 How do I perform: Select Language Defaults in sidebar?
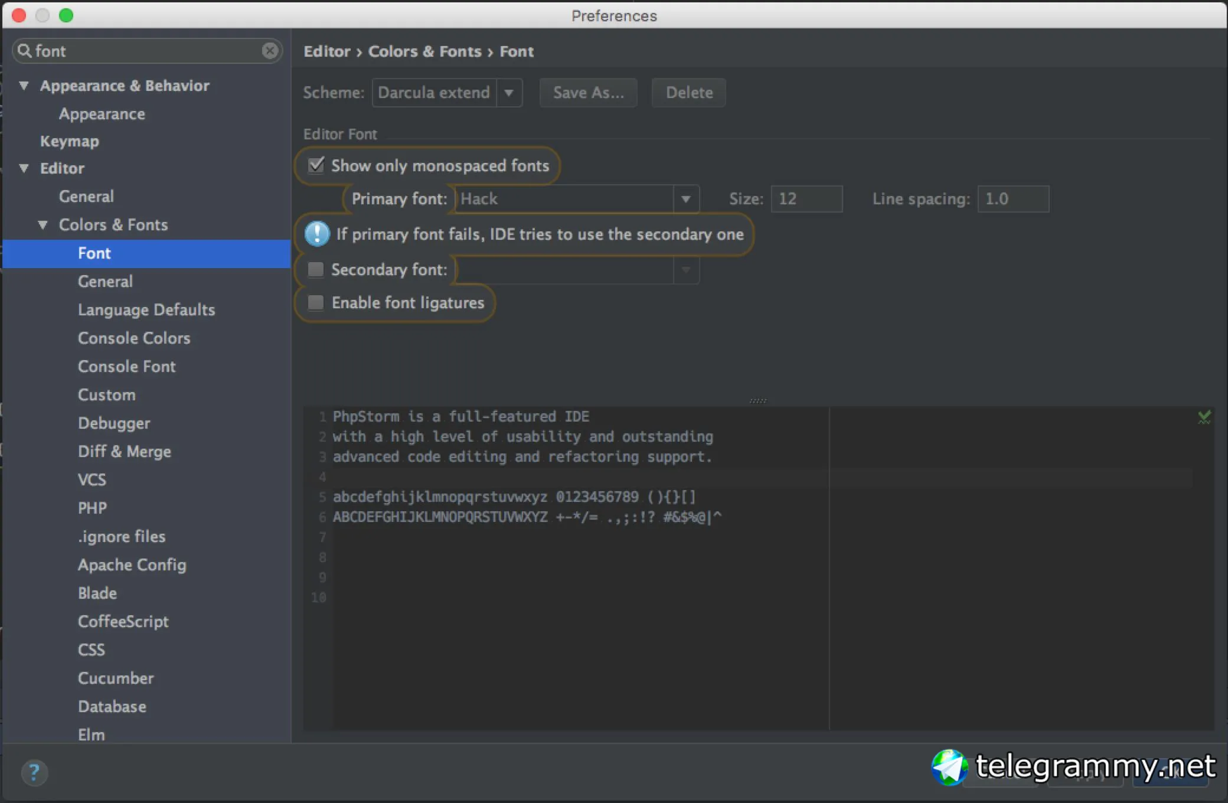146,310
